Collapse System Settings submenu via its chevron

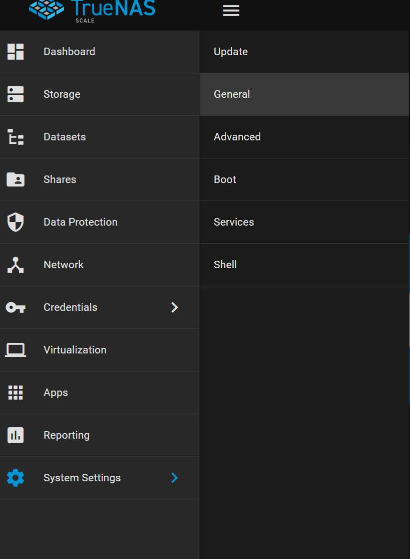pyautogui.click(x=174, y=478)
